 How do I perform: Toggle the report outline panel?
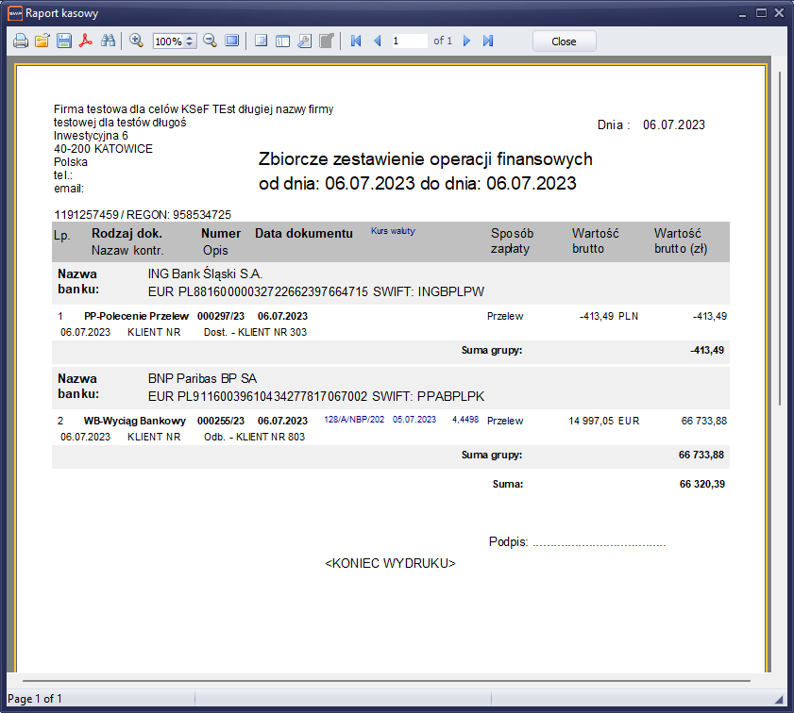(262, 41)
